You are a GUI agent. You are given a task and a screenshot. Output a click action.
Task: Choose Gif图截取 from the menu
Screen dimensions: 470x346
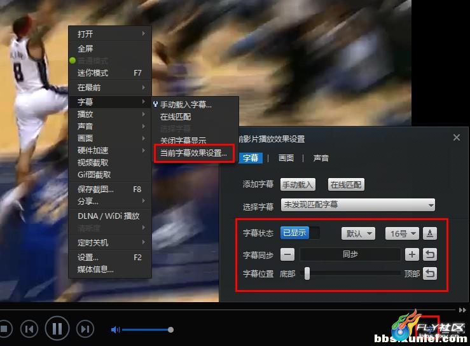point(110,174)
